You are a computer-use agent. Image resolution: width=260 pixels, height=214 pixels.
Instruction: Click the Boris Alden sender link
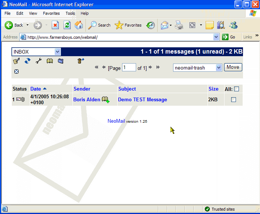pyautogui.click(x=87, y=100)
